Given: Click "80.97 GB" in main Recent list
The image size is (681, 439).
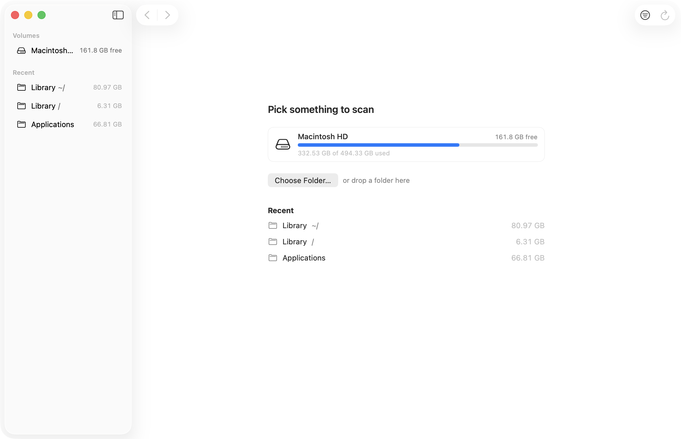Looking at the screenshot, I should point(528,226).
